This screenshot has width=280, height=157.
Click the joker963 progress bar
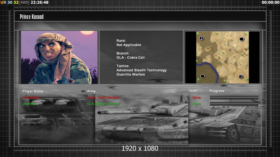click(x=234, y=104)
